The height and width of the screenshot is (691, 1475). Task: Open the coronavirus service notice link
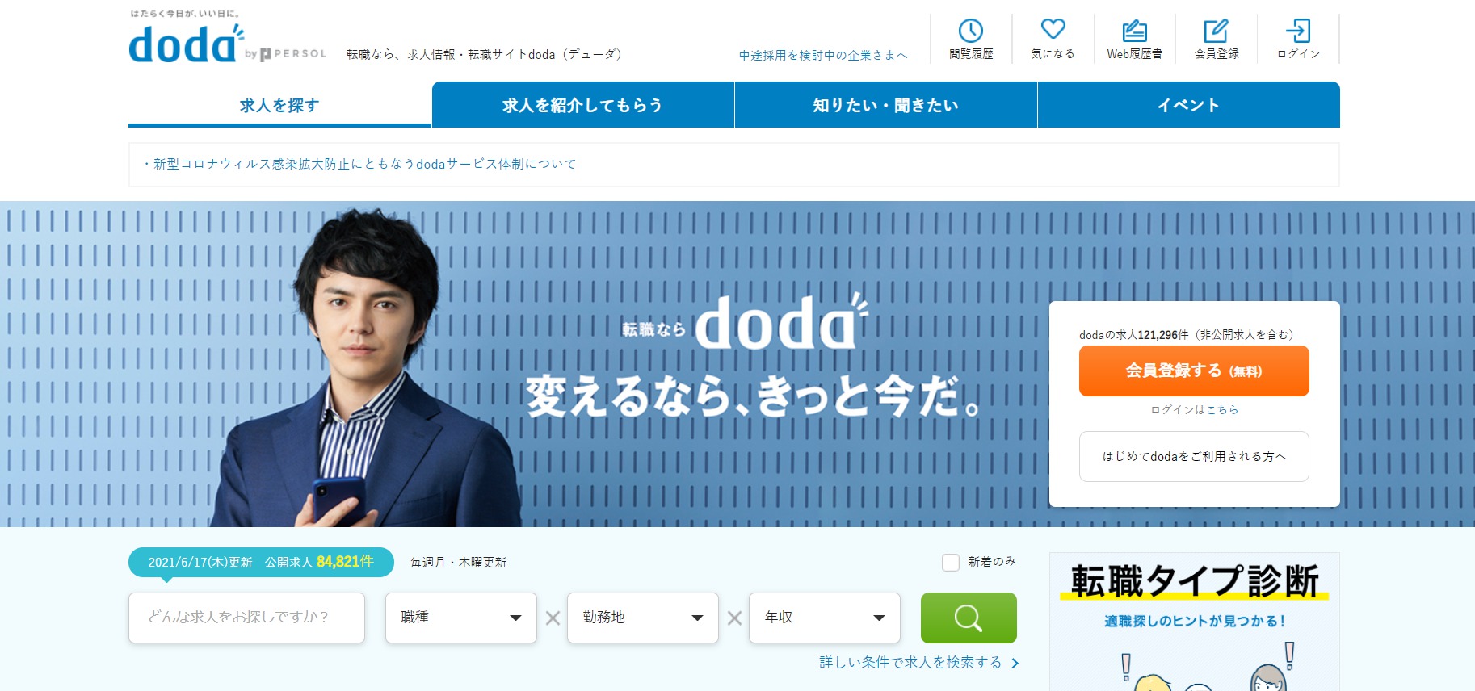pos(364,164)
